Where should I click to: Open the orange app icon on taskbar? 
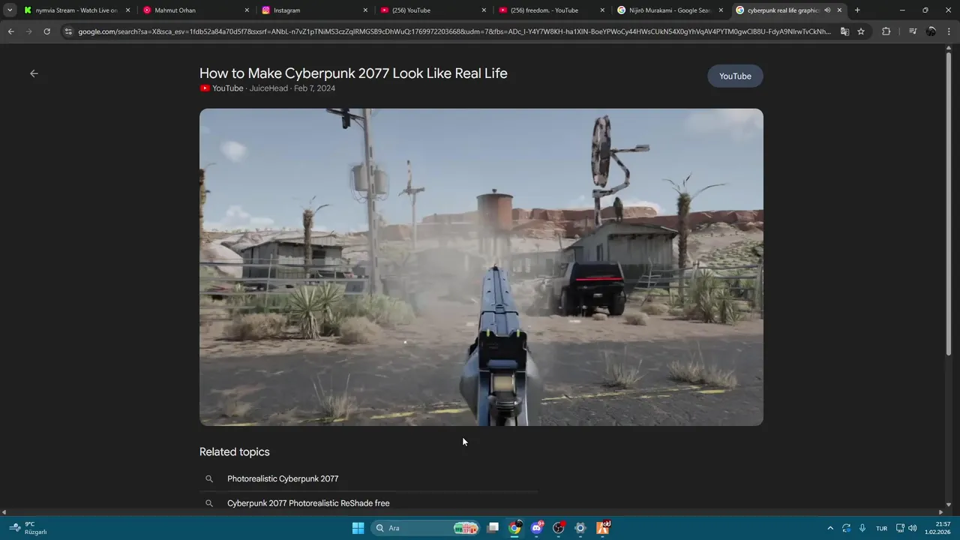[602, 528]
